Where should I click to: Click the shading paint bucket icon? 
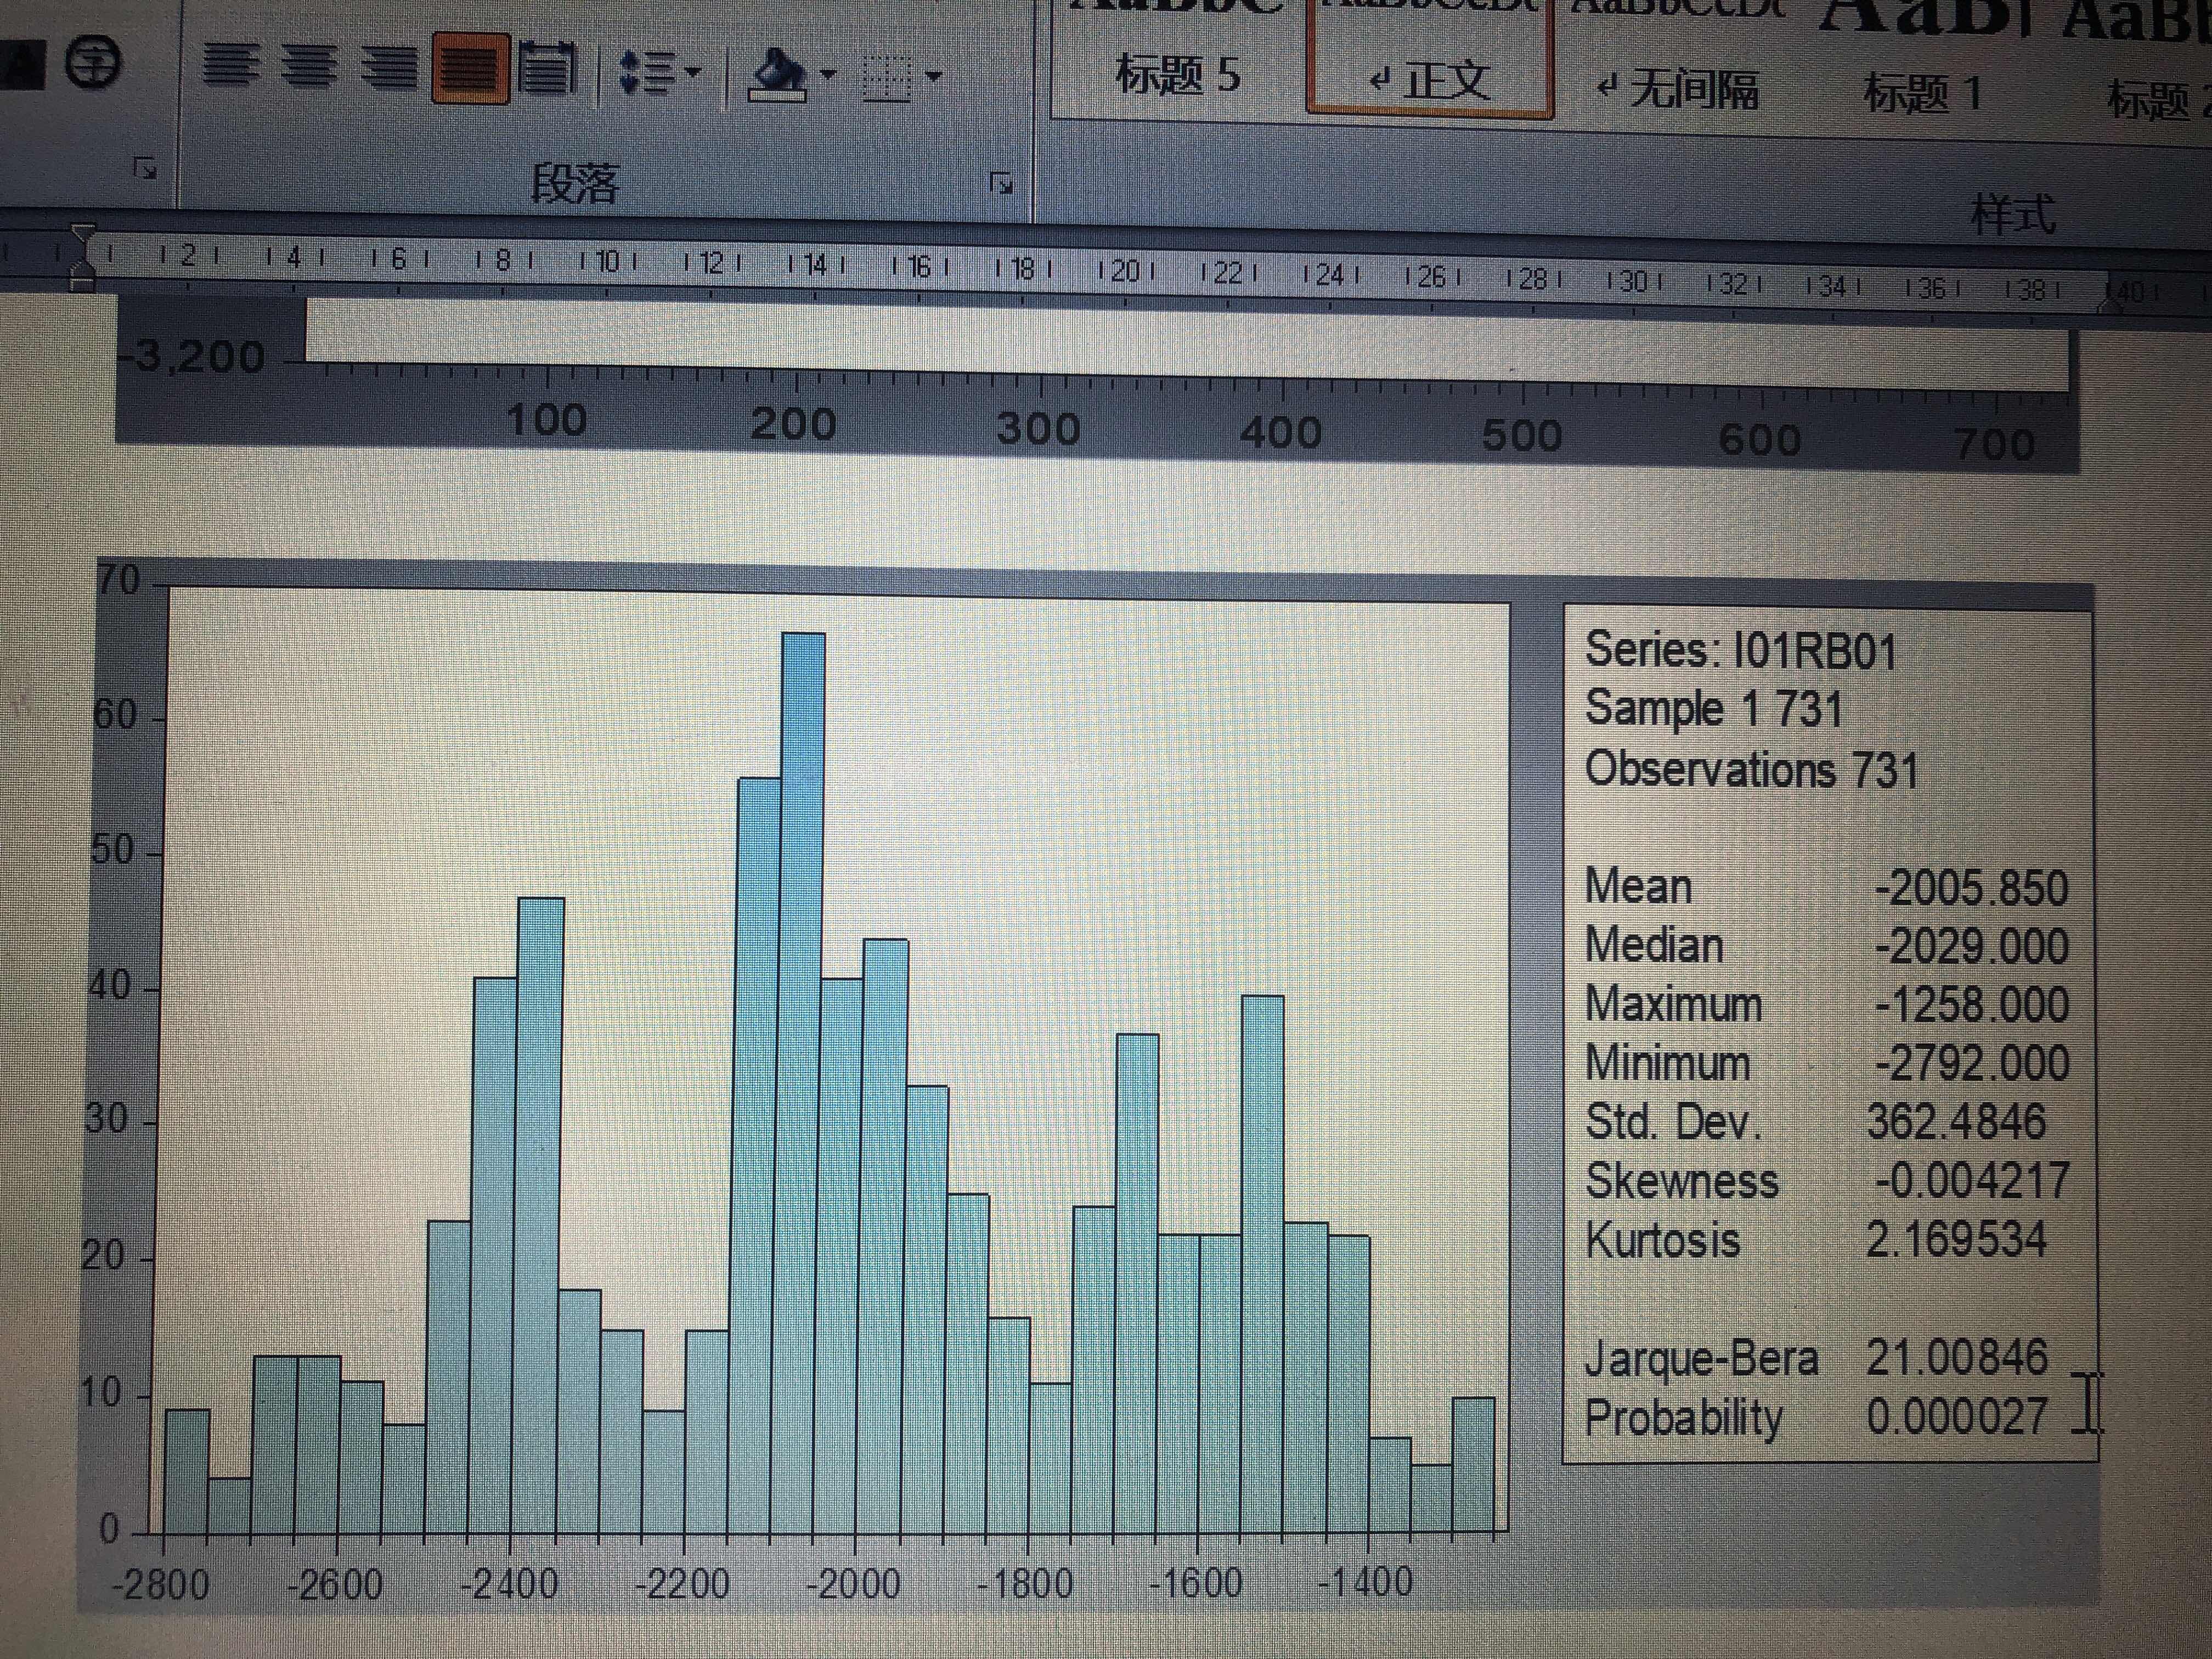[778, 75]
